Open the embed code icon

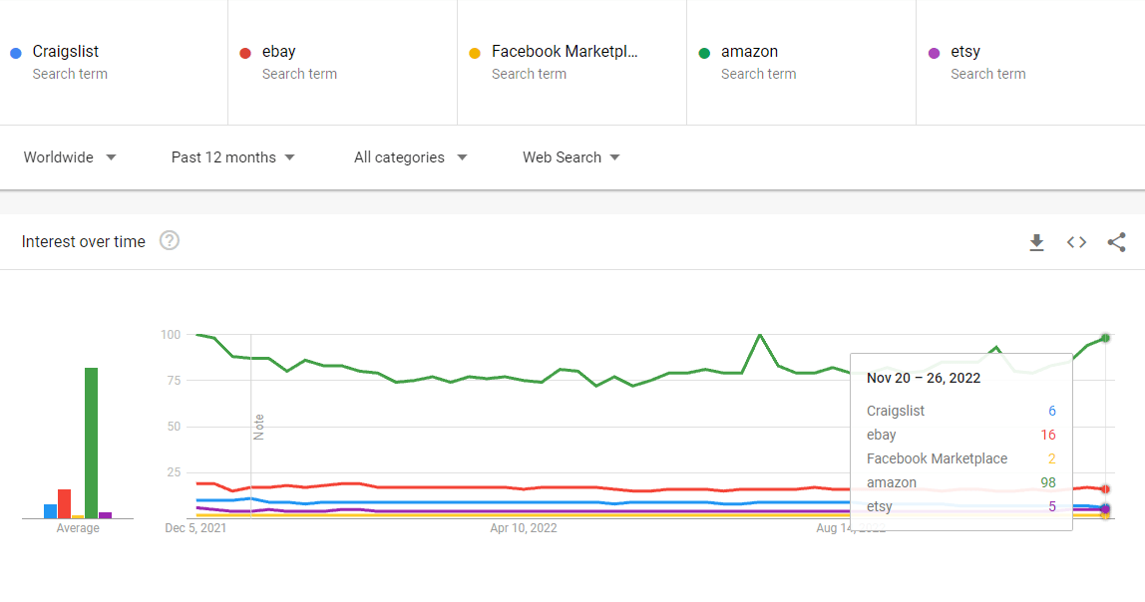pyautogui.click(x=1076, y=242)
